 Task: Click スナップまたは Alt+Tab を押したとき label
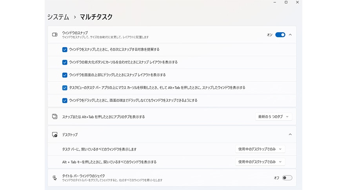104,117
